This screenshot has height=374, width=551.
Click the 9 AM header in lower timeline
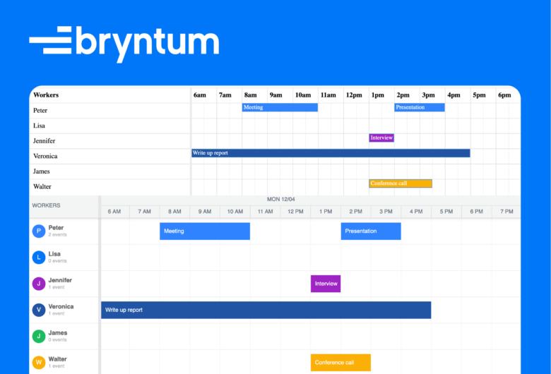[x=205, y=212]
